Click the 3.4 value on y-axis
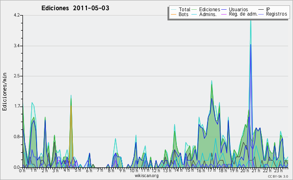 coord(17,46)
